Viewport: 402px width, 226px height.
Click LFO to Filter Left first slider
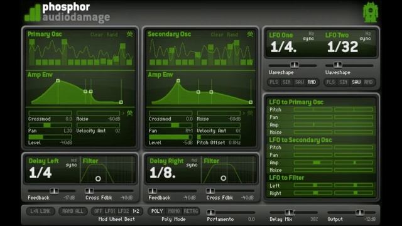click(x=313, y=185)
